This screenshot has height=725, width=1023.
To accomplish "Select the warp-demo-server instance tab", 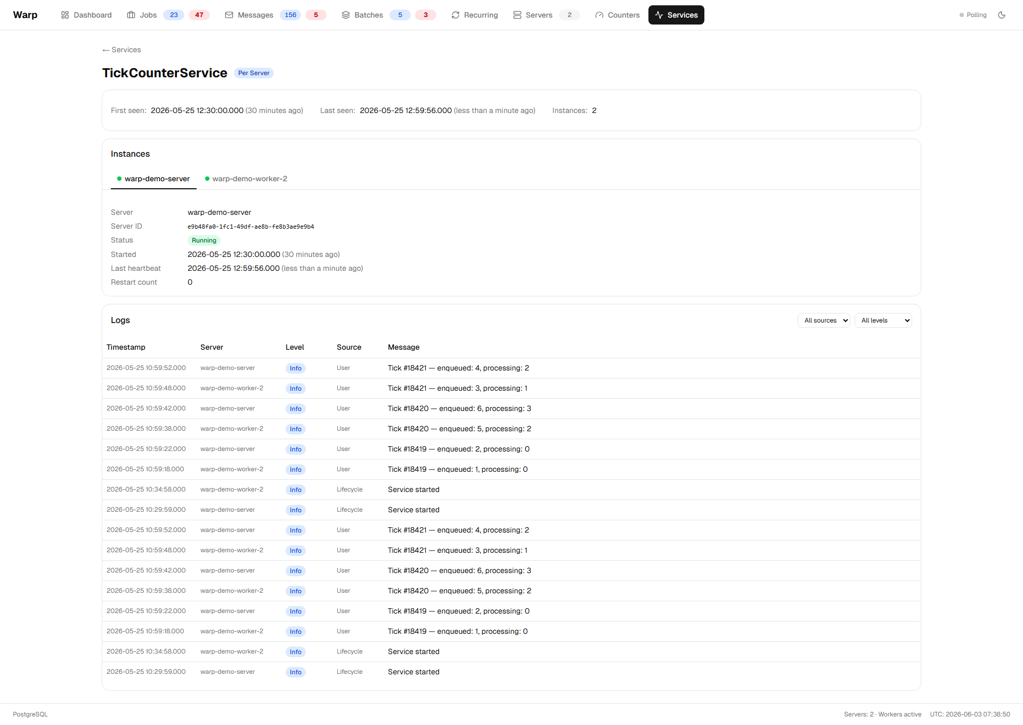I will pyautogui.click(x=153, y=179).
